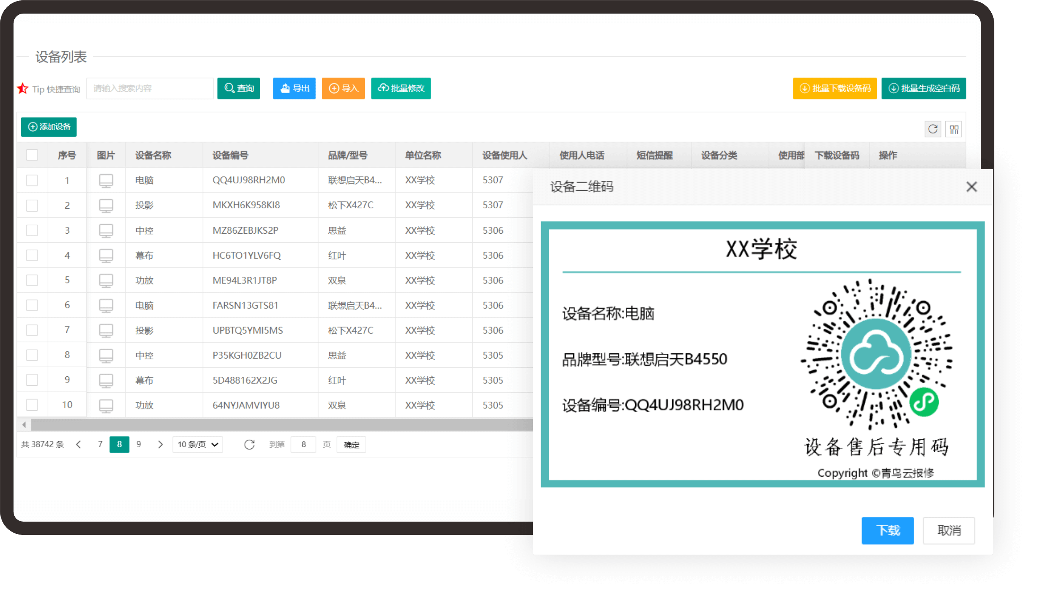Viewport: 1051px width, 613px height.
Task: Click device number 5D488162X2JG
Action: [x=245, y=380]
